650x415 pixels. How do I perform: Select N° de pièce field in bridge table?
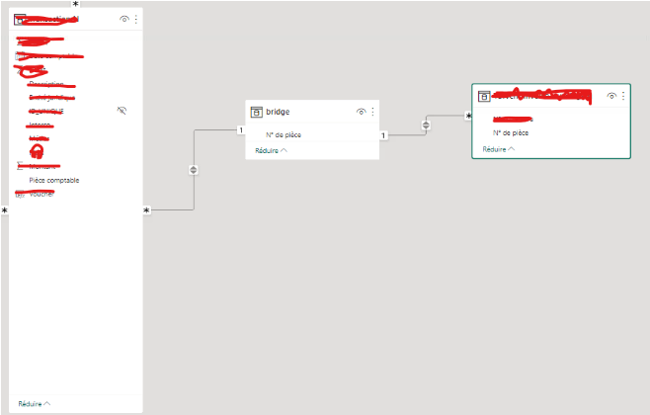(284, 134)
